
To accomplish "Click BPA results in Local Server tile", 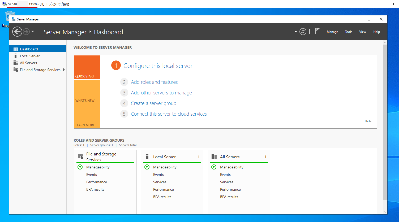I will 162,197.
